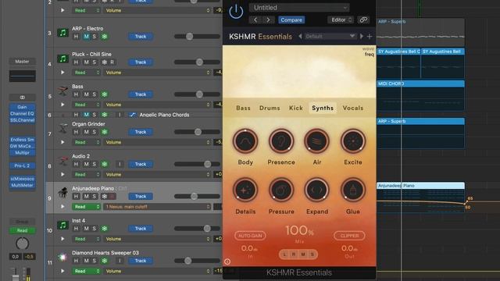
Task: Select the M channel mode button
Action: [x=303, y=254]
